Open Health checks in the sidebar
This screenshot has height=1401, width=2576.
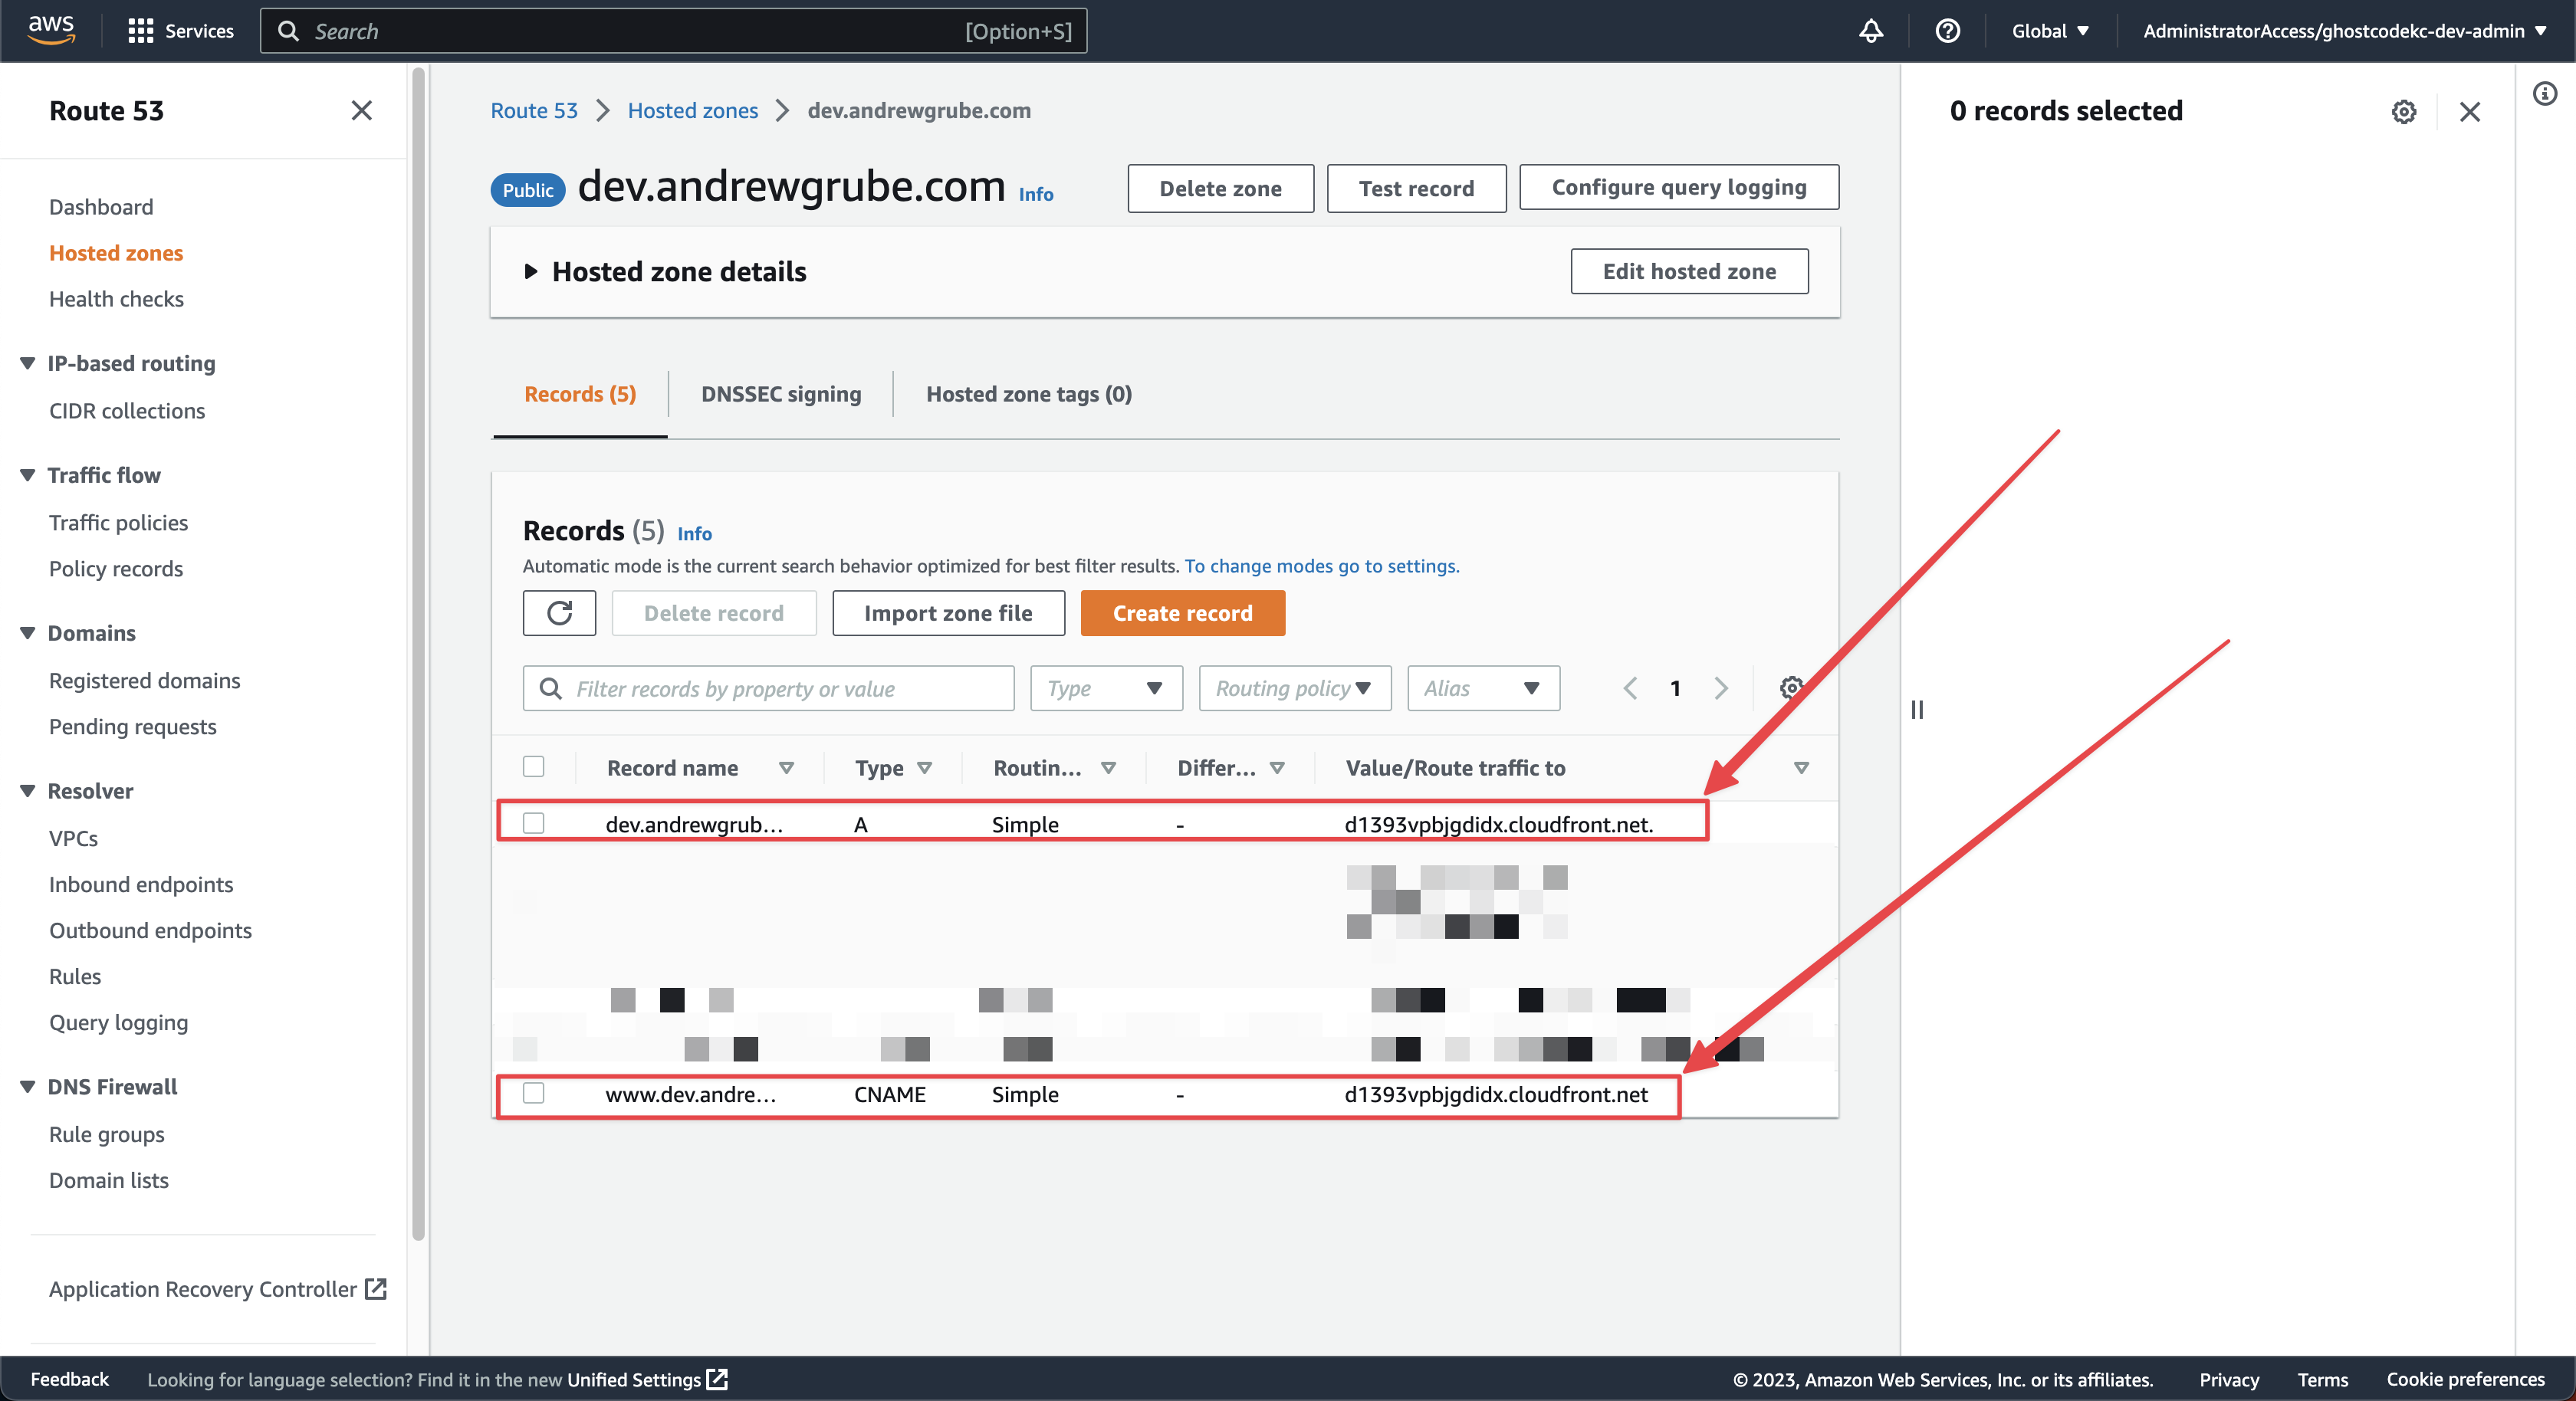coord(116,299)
